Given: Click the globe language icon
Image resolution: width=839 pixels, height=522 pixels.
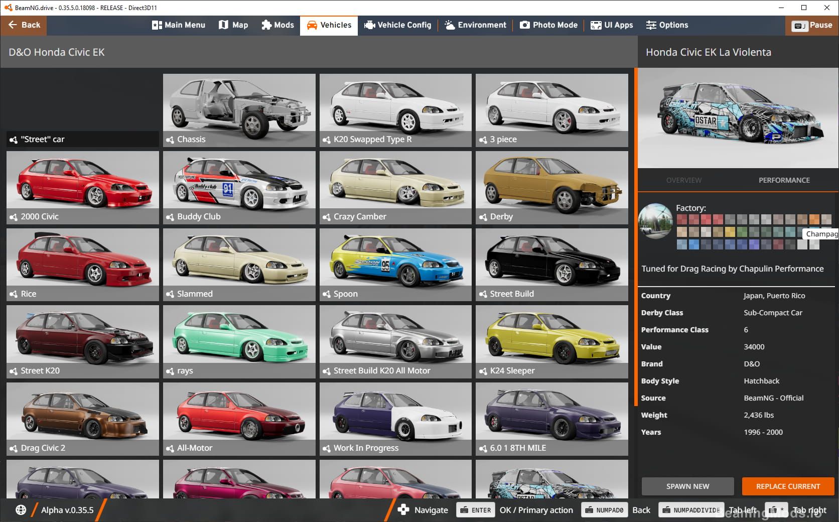Looking at the screenshot, I should pyautogui.click(x=21, y=510).
